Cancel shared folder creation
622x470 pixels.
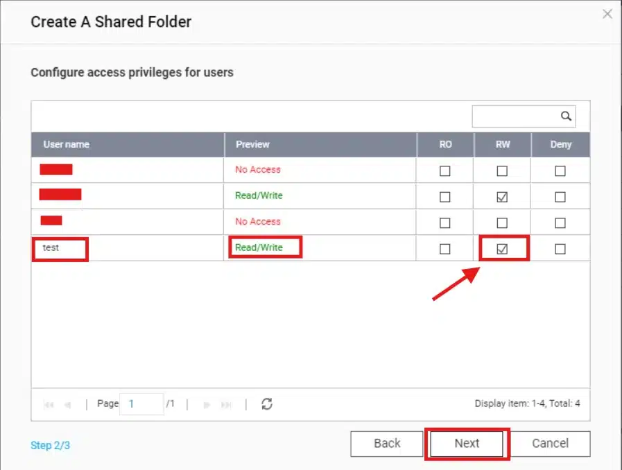550,444
